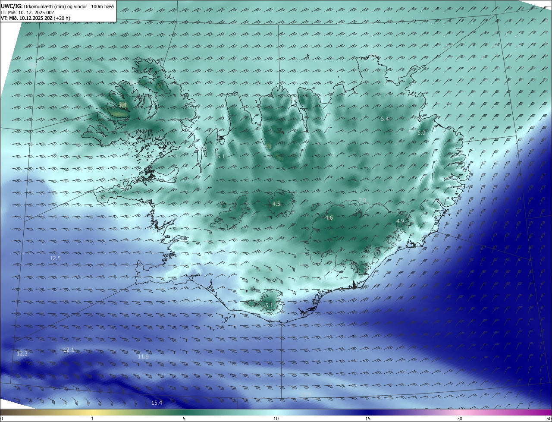
Task: Click the title "UWC/IG: Úrkomumætti (mm) og vindur"
Action: coord(57,6)
